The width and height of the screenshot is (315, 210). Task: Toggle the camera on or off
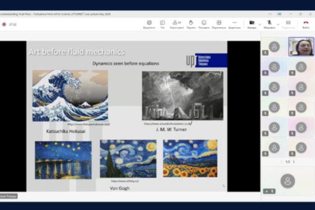[252, 24]
